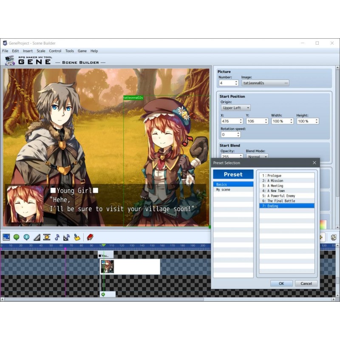Viewport: 340px width, 340px height.
Task: Select the 'My scene' preset category
Action: 223,190
